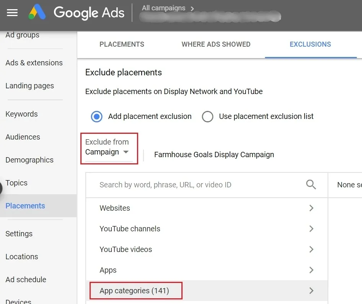
Task: Open Locations section
Action: (22, 257)
